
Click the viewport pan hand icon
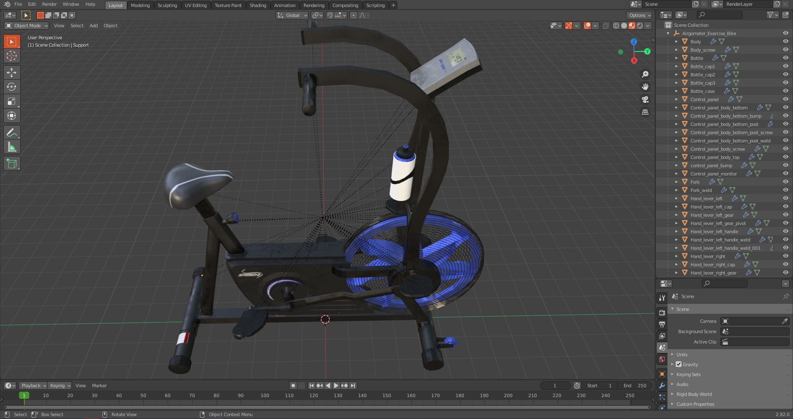click(x=645, y=87)
